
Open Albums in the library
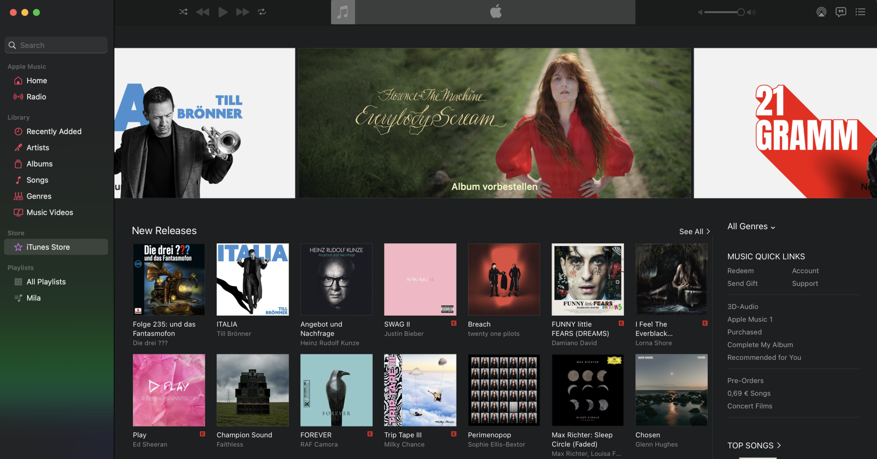coord(56,164)
